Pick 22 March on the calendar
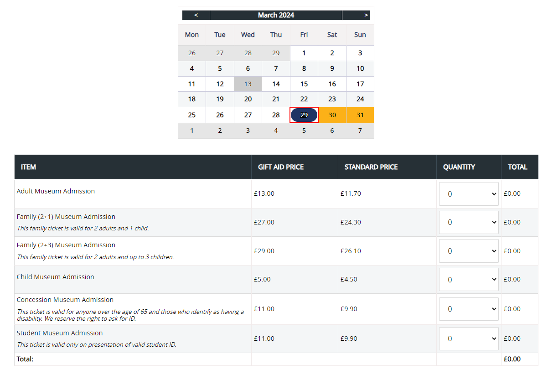548x375 pixels. [x=304, y=99]
